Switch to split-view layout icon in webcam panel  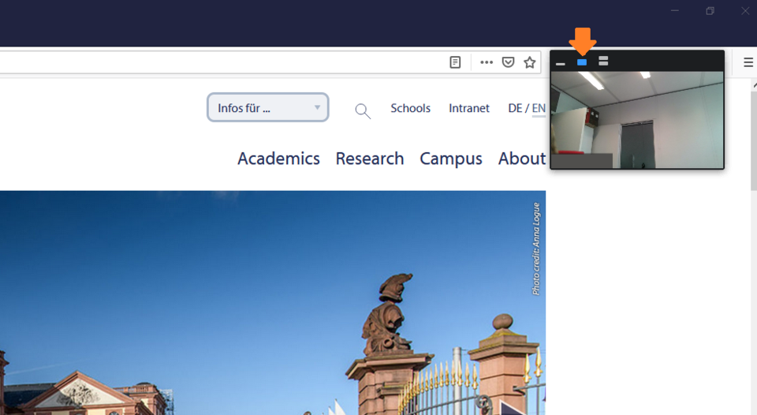point(603,61)
